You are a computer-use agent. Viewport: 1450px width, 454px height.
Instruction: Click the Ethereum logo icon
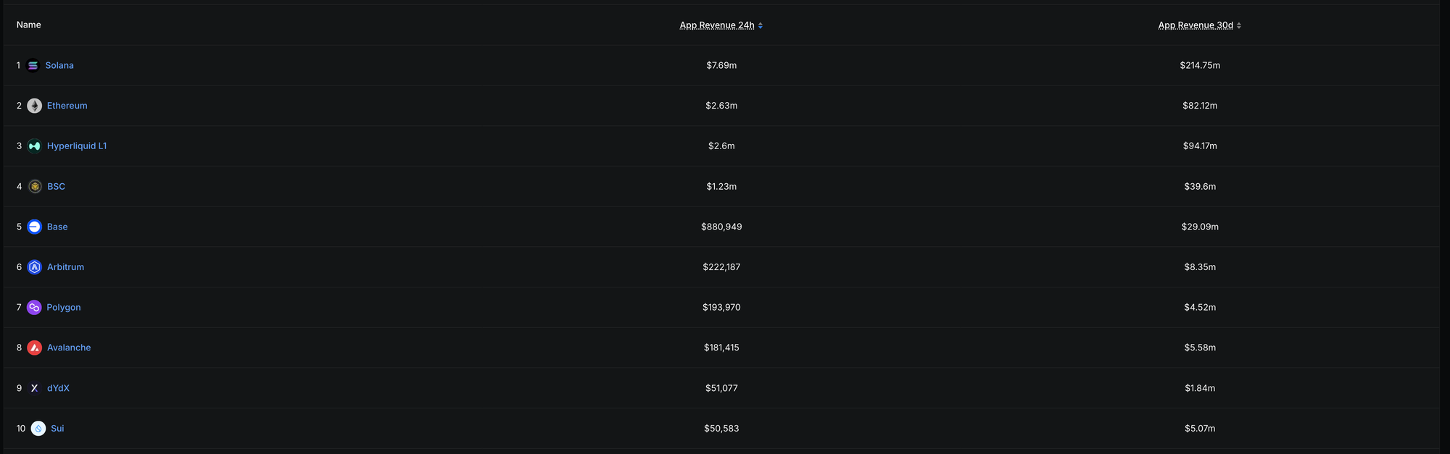pyautogui.click(x=35, y=106)
